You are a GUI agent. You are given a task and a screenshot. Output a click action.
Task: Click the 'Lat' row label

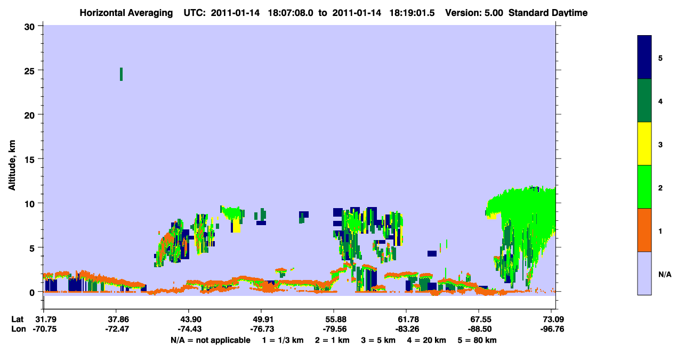point(18,319)
